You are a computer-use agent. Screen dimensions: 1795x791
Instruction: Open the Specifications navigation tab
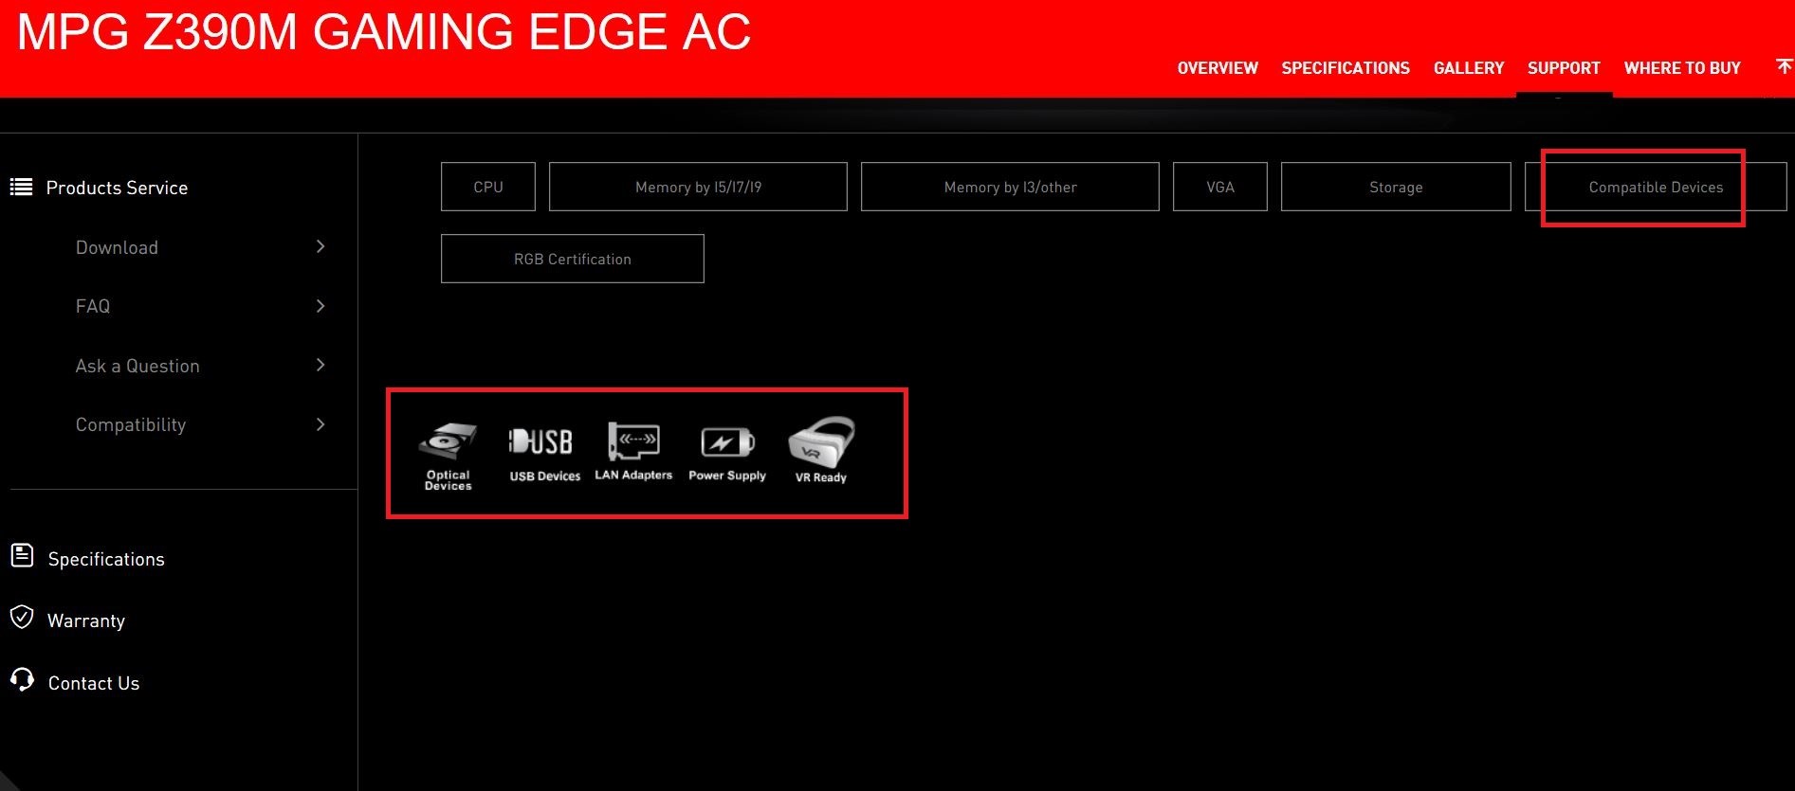pyautogui.click(x=1345, y=68)
